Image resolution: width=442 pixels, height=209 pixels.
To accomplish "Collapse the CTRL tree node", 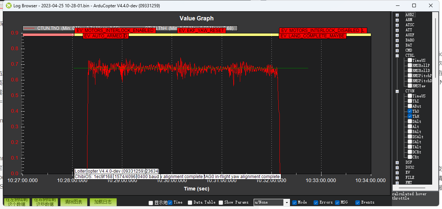I will point(397,56).
